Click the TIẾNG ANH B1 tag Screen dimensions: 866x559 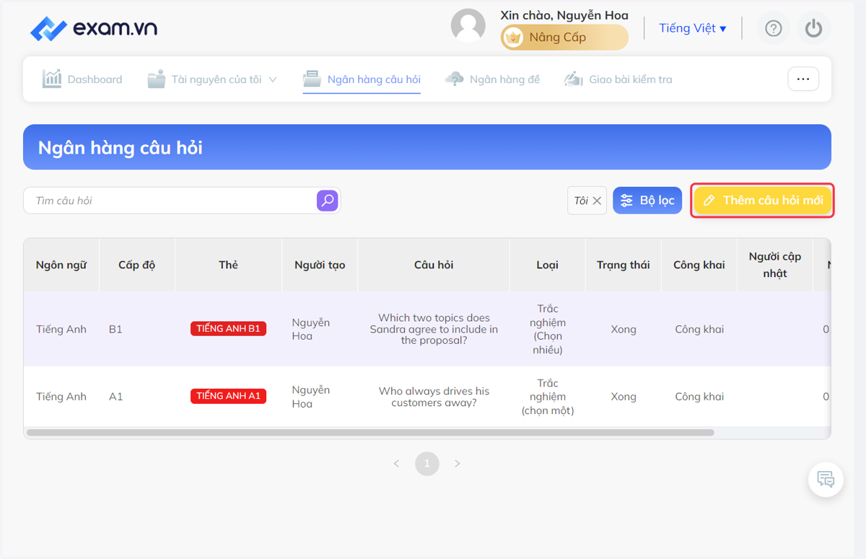pyautogui.click(x=228, y=329)
